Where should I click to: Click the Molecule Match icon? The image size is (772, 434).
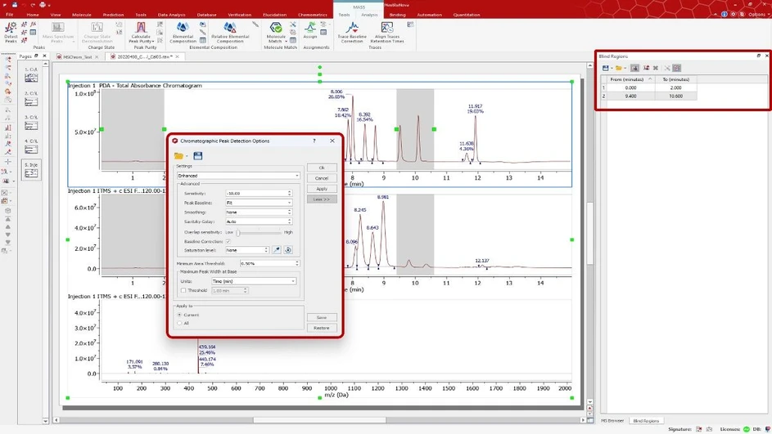pyautogui.click(x=276, y=28)
